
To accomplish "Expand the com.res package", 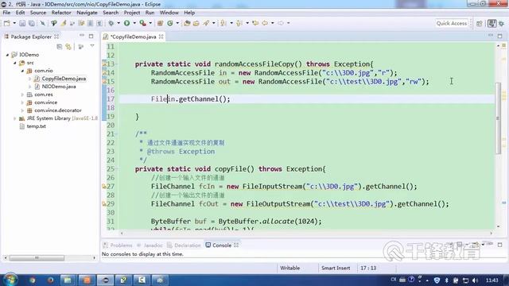I will click(x=22, y=95).
